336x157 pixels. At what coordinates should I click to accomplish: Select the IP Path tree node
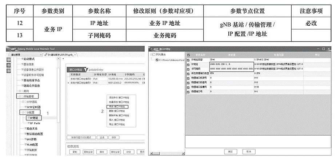click(35, 123)
